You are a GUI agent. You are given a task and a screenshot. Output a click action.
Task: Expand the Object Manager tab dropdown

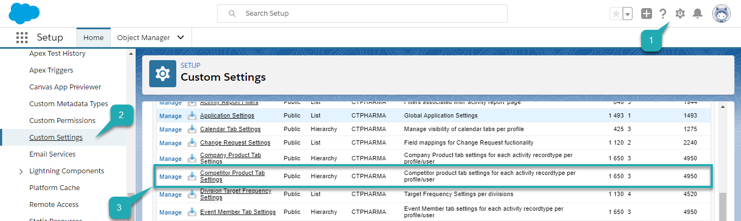pos(181,37)
